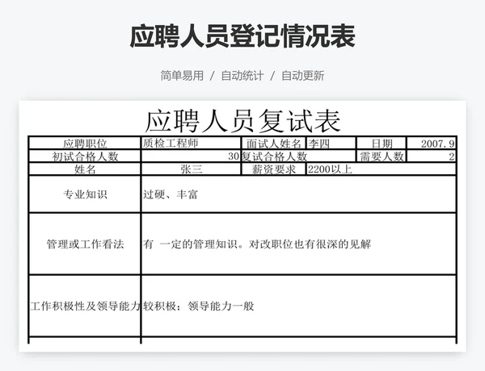Screen dimensions: 485x371
Task: Click the form title 应聘人员复试表
Action: [x=242, y=121]
